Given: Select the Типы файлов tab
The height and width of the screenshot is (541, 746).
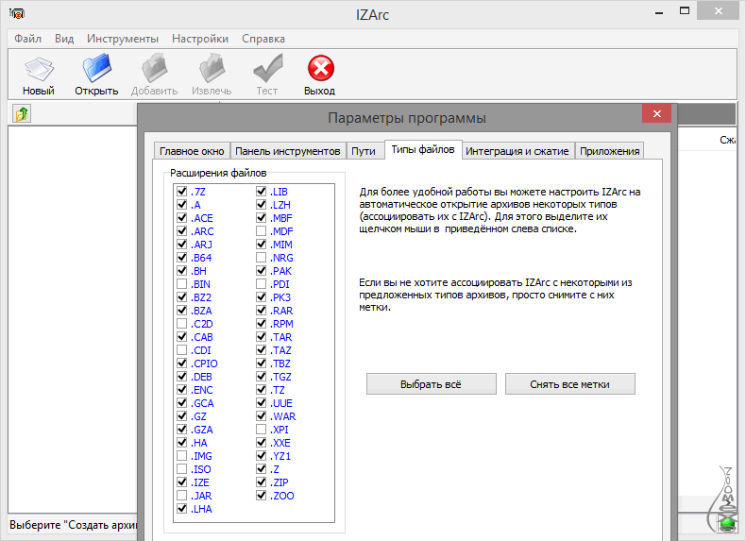Looking at the screenshot, I should [423, 149].
